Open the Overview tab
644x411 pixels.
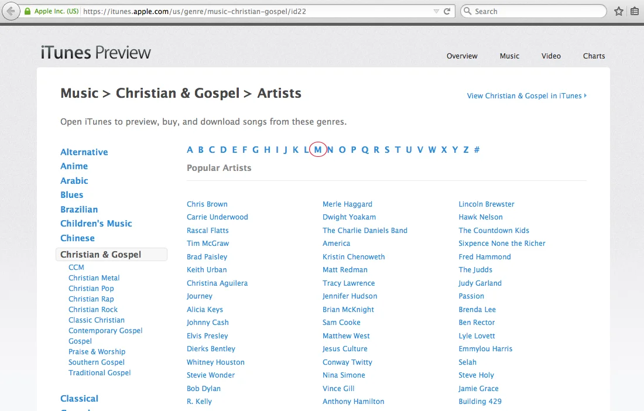tap(462, 56)
